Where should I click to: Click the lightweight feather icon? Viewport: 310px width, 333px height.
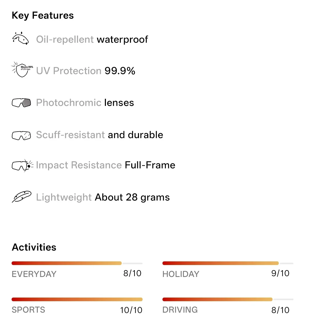(x=22, y=197)
